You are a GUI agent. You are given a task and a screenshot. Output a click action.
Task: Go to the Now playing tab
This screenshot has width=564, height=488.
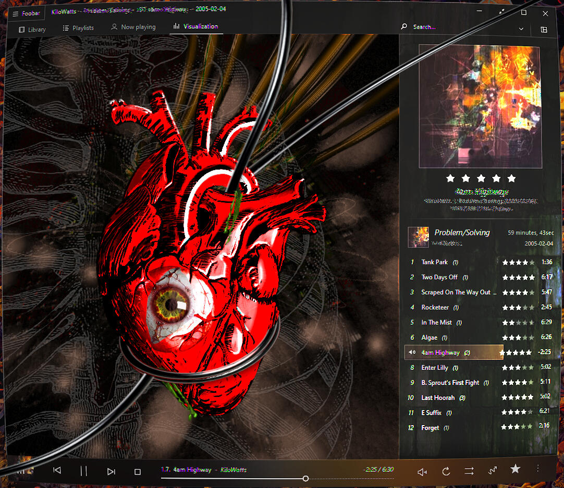click(133, 27)
